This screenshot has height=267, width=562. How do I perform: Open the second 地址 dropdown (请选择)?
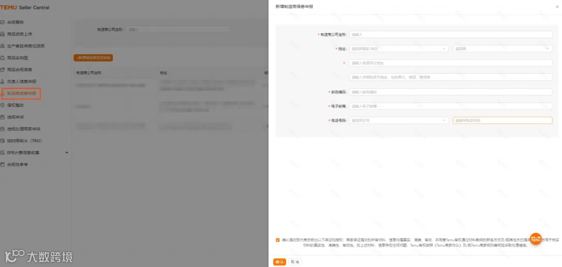(x=503, y=49)
